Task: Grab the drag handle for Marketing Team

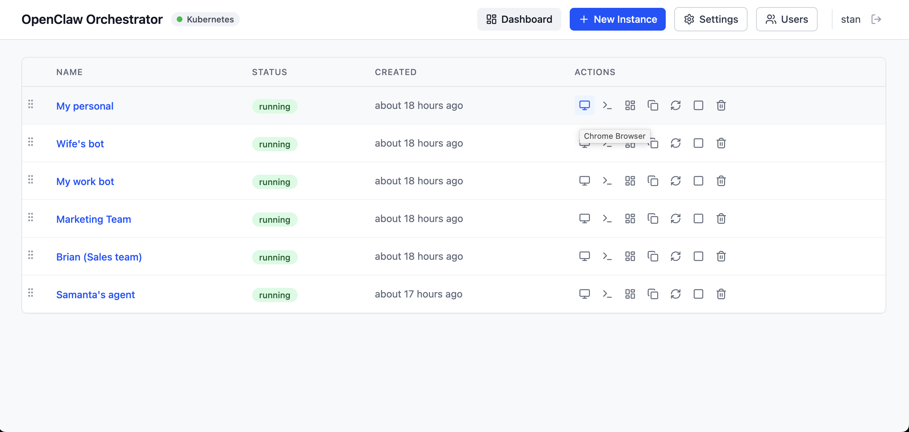Action: [x=31, y=217]
